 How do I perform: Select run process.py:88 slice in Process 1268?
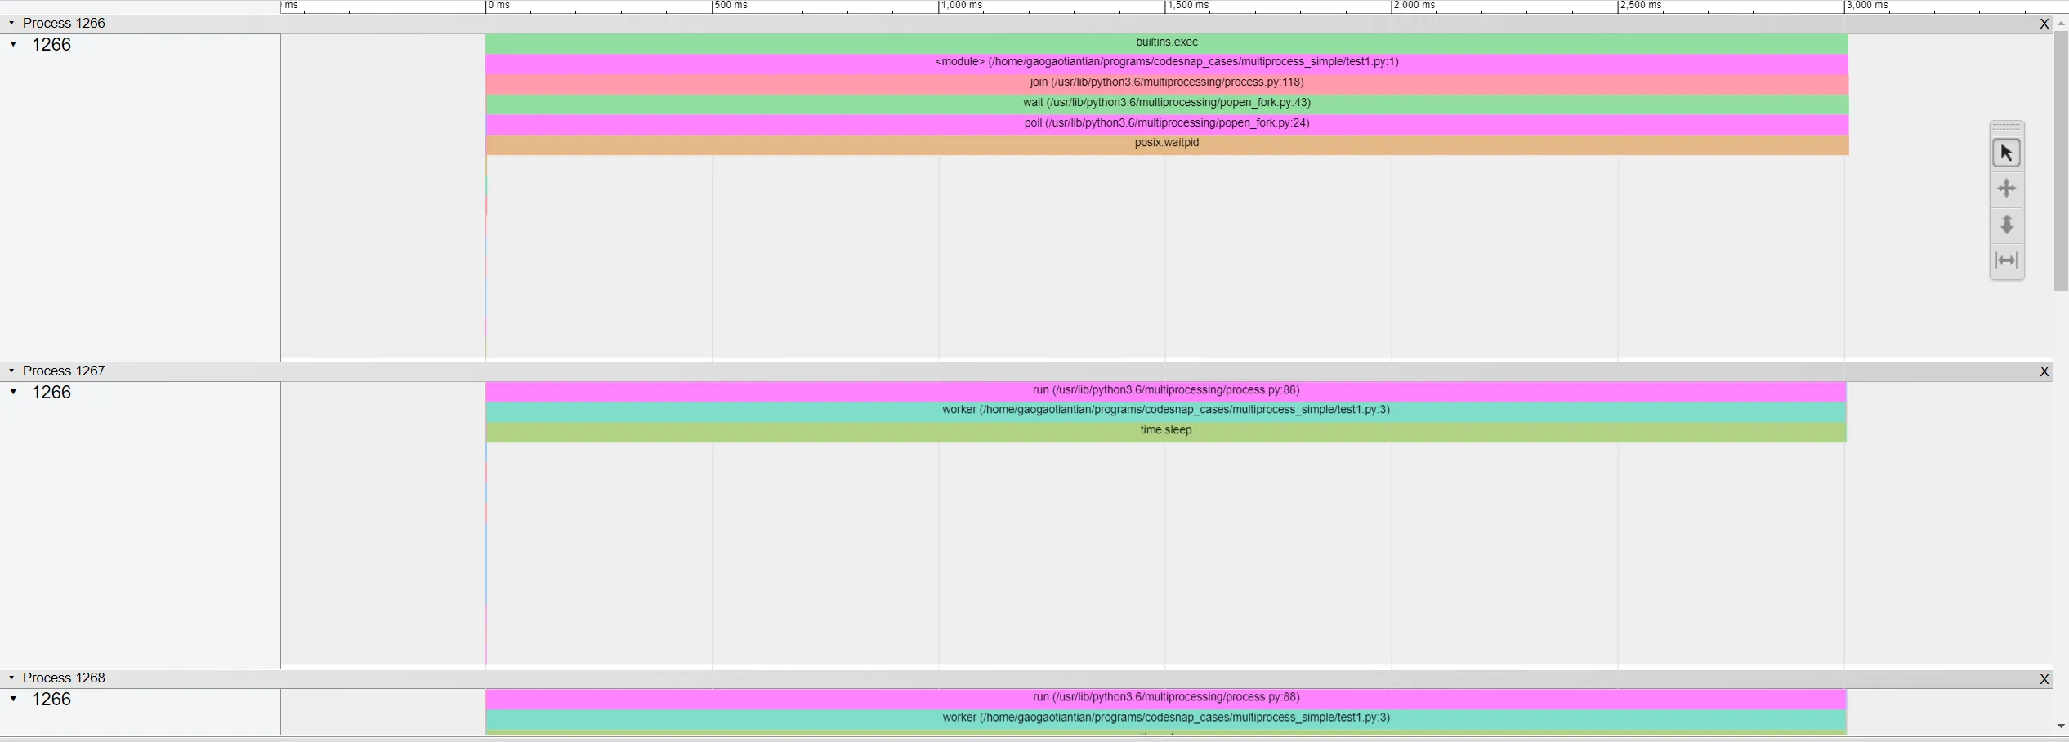click(1165, 699)
